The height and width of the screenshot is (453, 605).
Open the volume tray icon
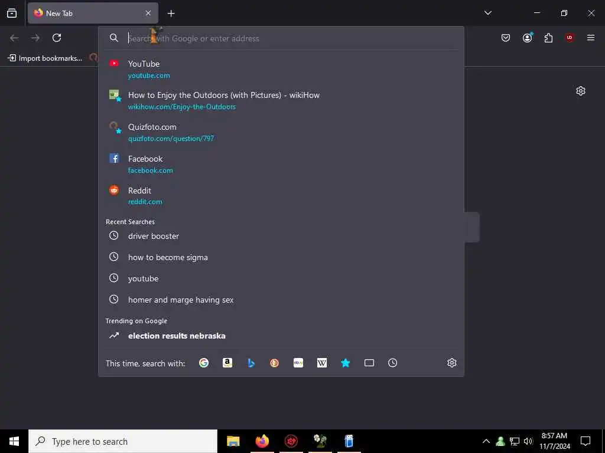click(528, 441)
